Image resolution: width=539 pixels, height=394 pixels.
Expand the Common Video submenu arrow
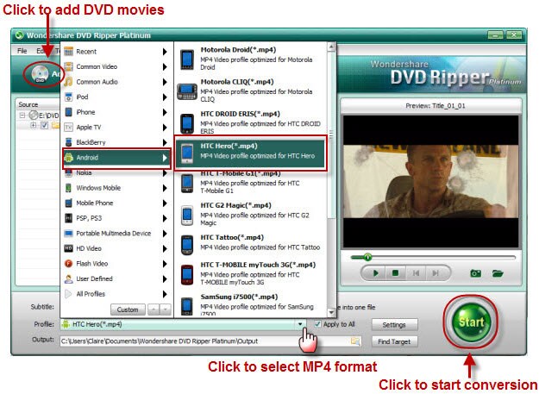tap(165, 66)
